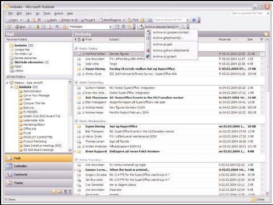Screen dimensions: 273x205
Task: Click message list scrollbar down arrow
Action: 267,193
